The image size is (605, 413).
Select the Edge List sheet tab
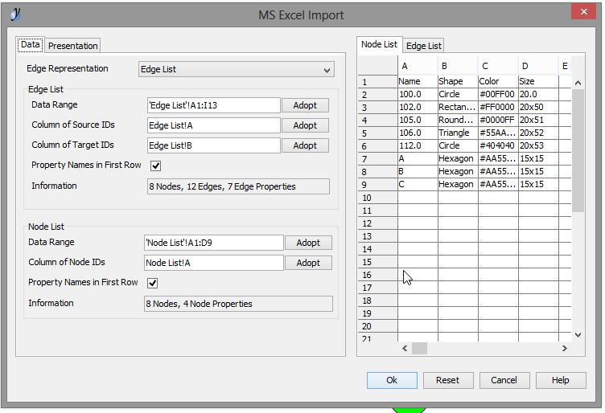click(x=423, y=46)
